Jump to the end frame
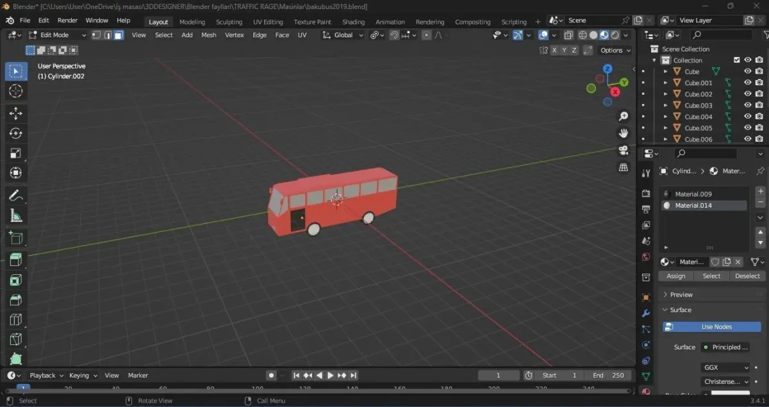Viewport: 769px width, 407px height. coord(353,376)
